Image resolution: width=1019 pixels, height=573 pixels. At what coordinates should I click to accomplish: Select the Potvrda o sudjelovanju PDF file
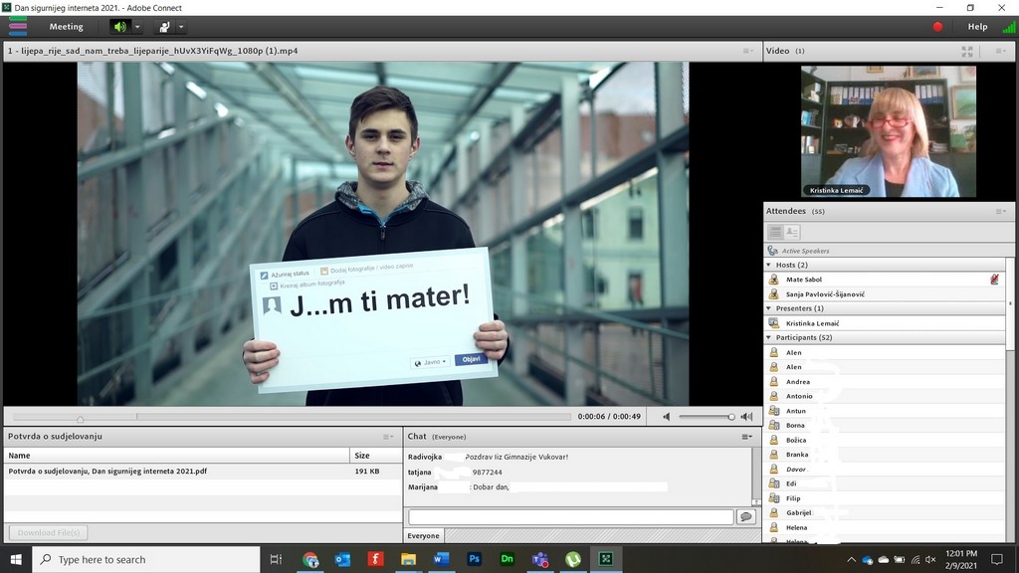pos(107,471)
